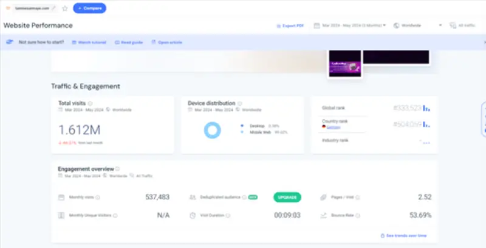Screen dimensions: 486x248
Task: Click the site screenshot thumbnail
Action: [x=345, y=64]
